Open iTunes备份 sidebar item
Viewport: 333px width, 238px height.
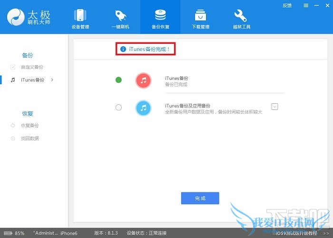point(32,80)
